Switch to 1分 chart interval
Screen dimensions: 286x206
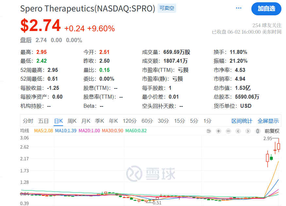(207, 121)
